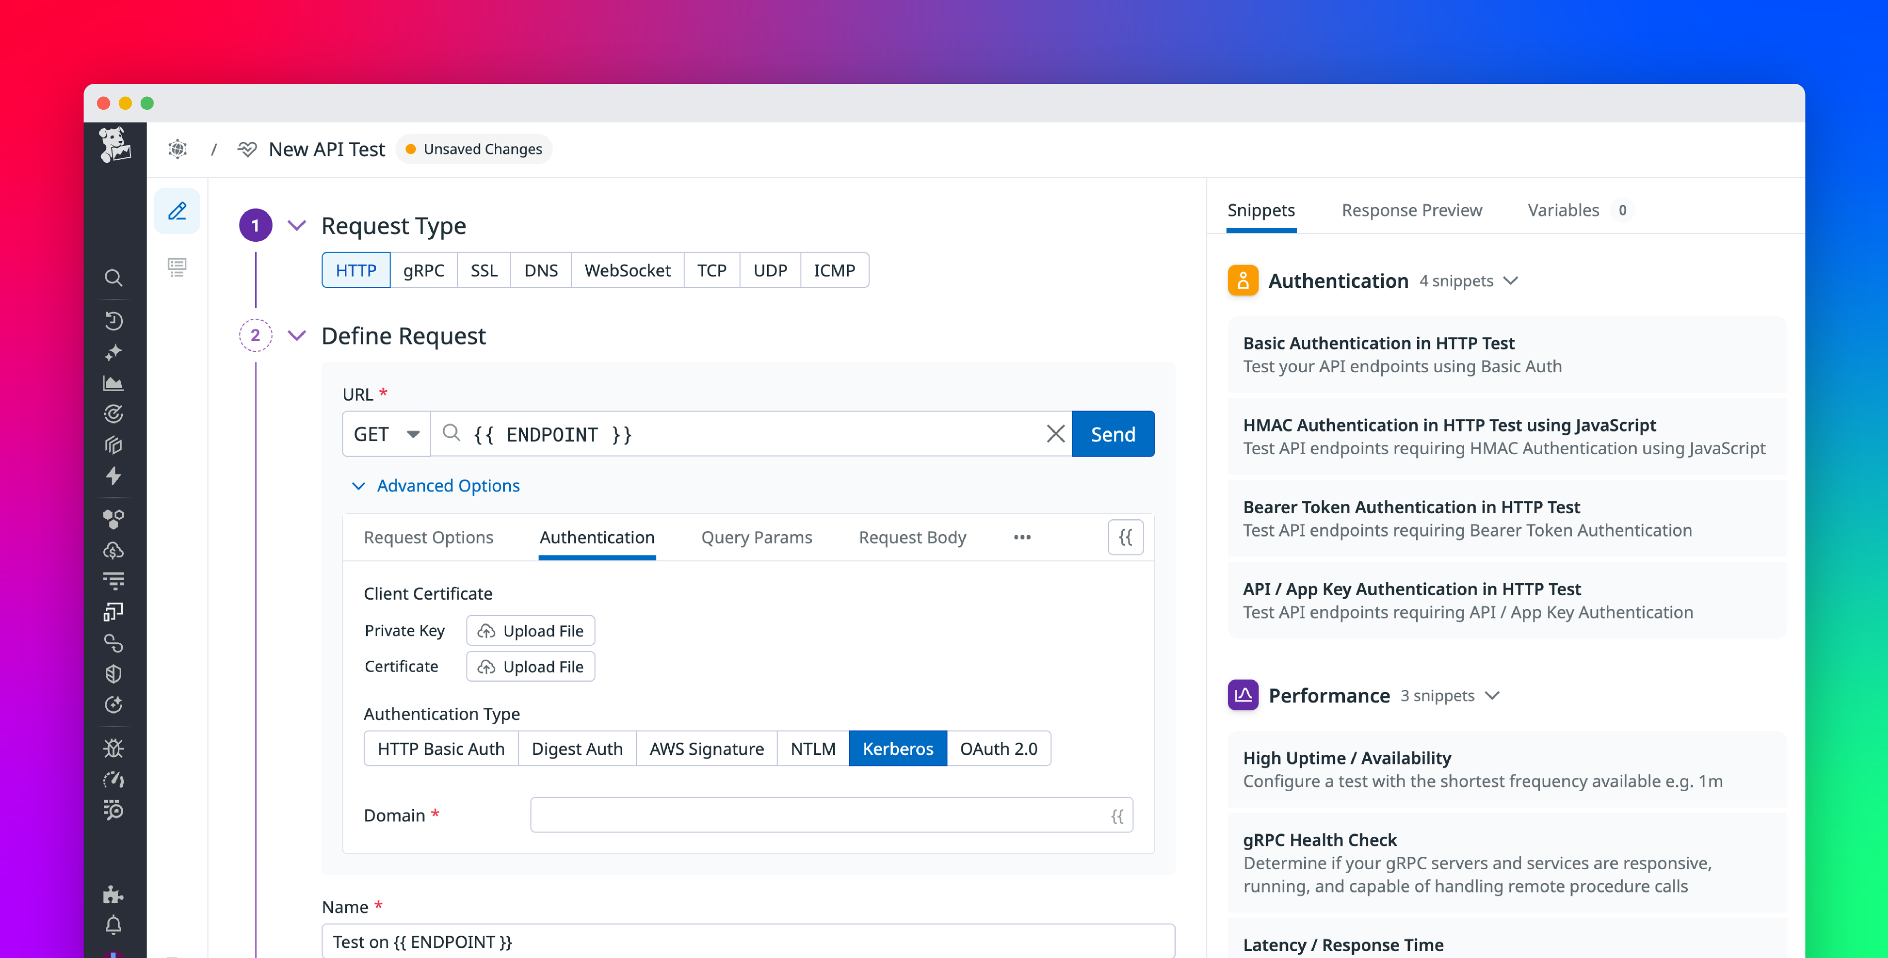1888x958 pixels.
Task: Click the Send button
Action: point(1112,434)
